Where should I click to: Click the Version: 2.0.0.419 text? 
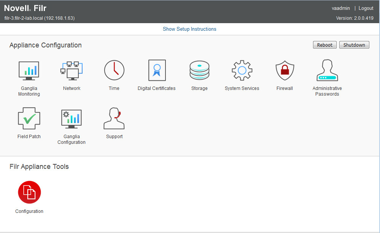coord(355,18)
